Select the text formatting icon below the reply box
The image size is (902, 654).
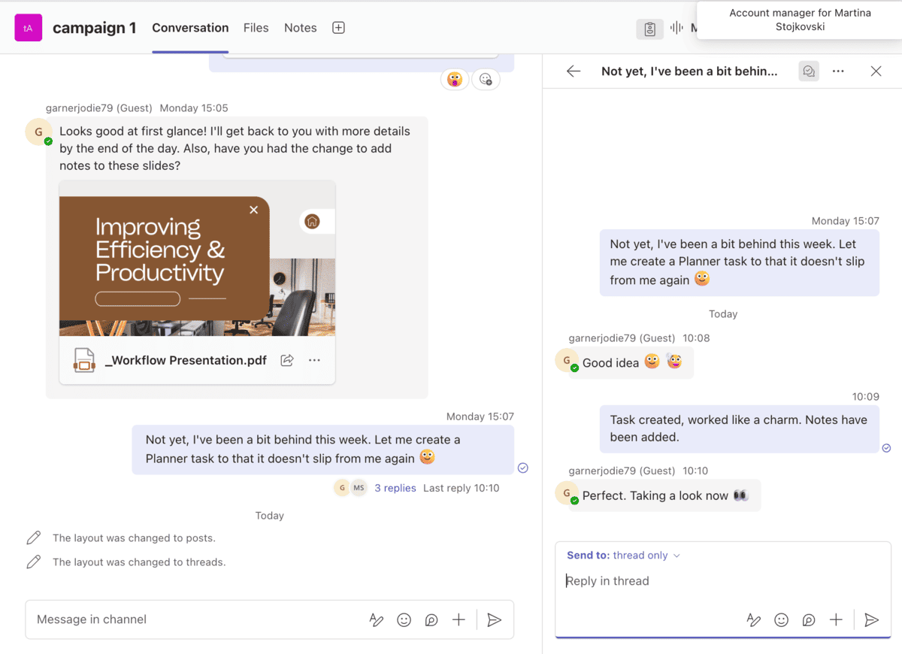pos(753,620)
